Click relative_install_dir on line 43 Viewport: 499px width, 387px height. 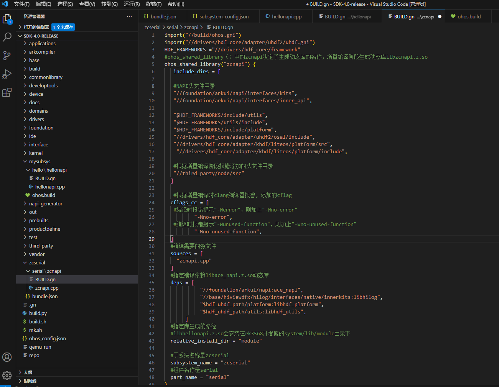tap(200, 341)
